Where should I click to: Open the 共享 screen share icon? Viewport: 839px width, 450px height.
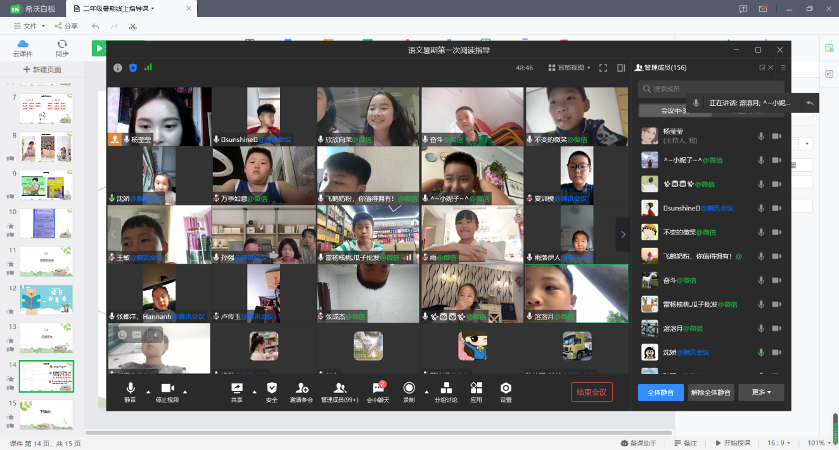pyautogui.click(x=237, y=388)
